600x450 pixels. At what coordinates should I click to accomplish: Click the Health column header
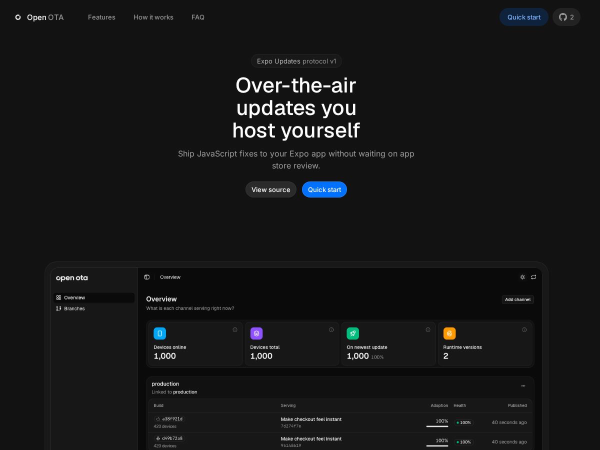[460, 405]
